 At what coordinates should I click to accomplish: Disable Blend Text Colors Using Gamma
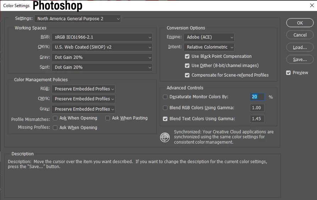click(x=165, y=119)
